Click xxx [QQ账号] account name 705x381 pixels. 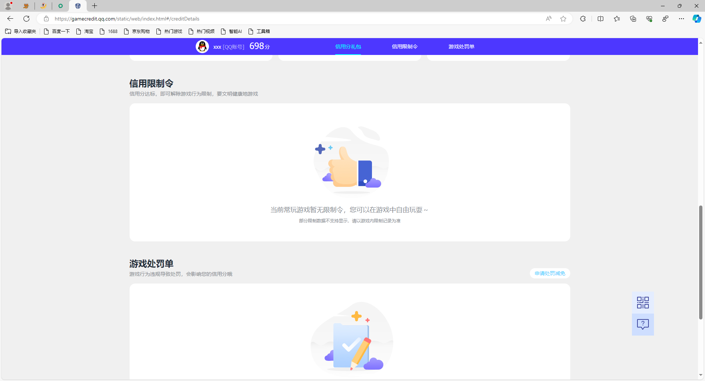(229, 47)
